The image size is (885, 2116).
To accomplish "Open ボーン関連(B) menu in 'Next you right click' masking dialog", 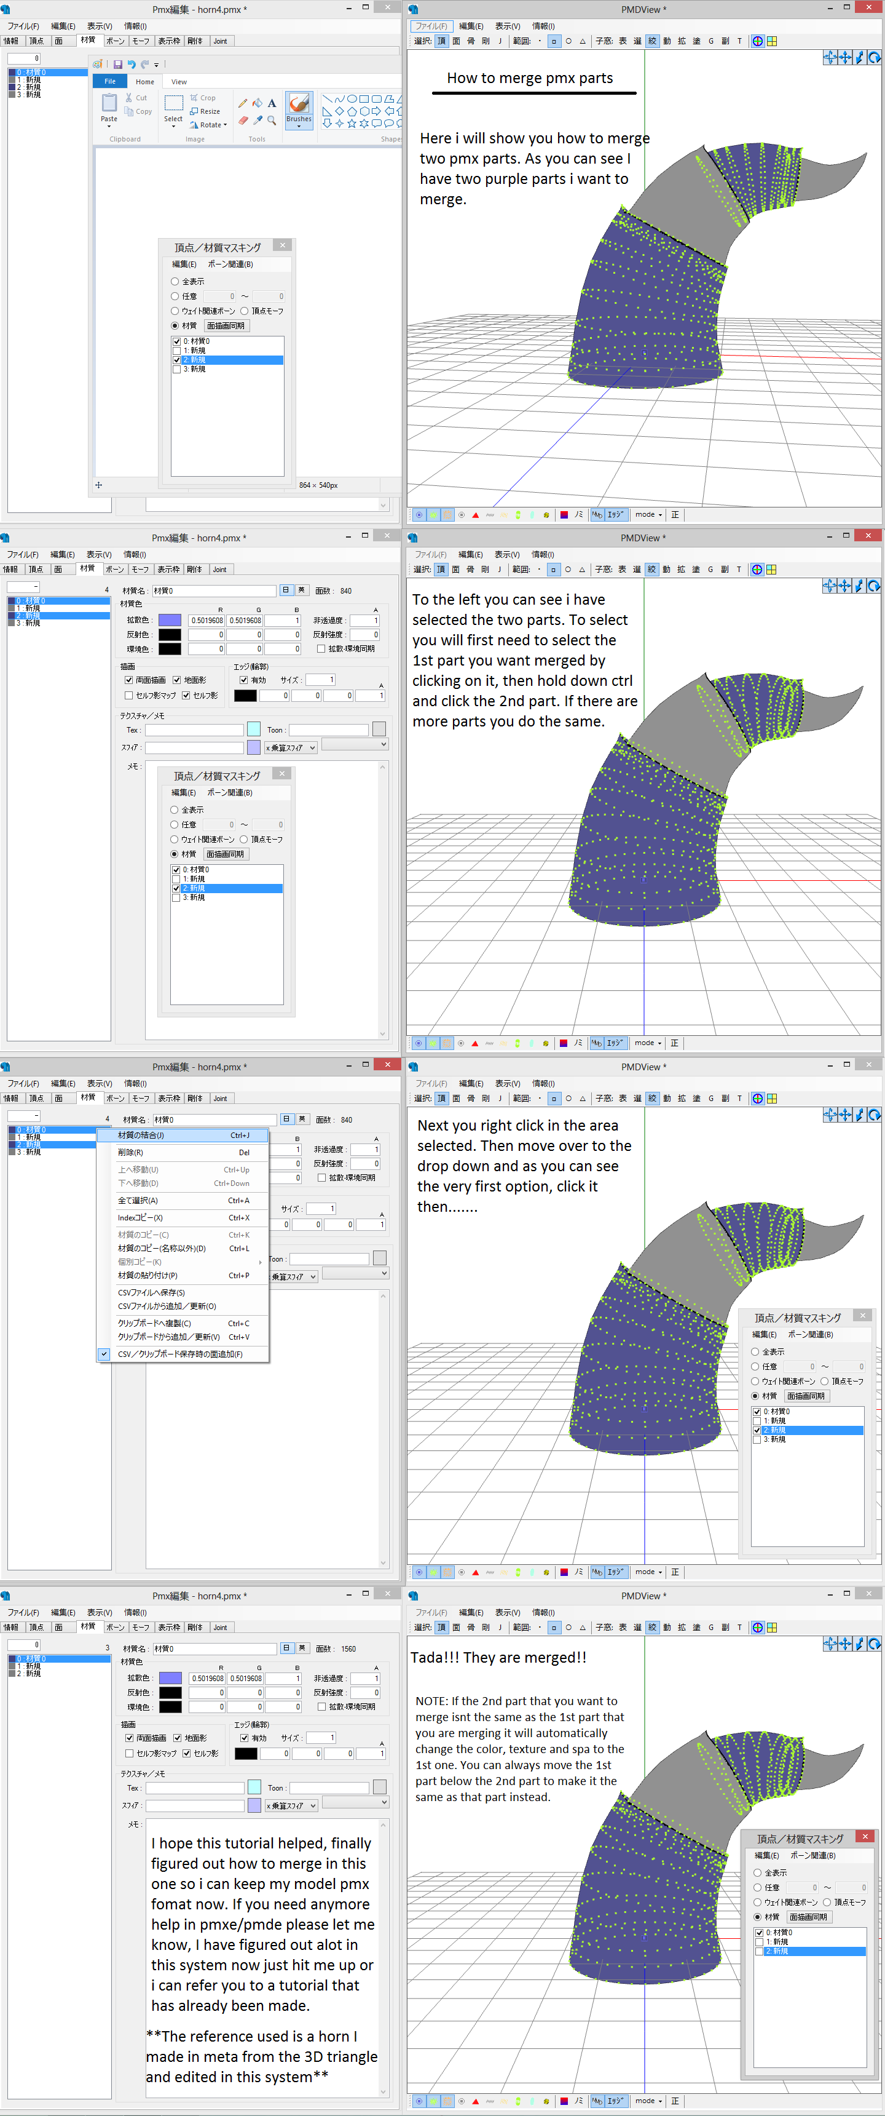I will 810,1335.
